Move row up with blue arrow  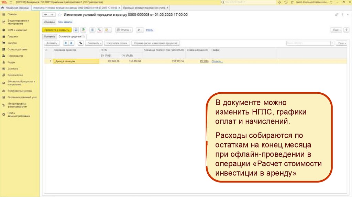pos(66,43)
